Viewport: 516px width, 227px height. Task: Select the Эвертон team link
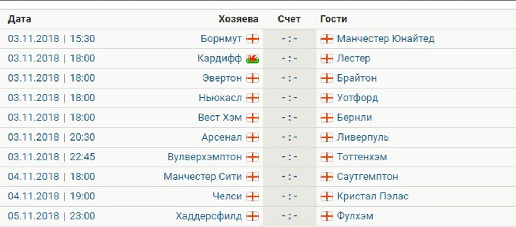pyautogui.click(x=222, y=78)
